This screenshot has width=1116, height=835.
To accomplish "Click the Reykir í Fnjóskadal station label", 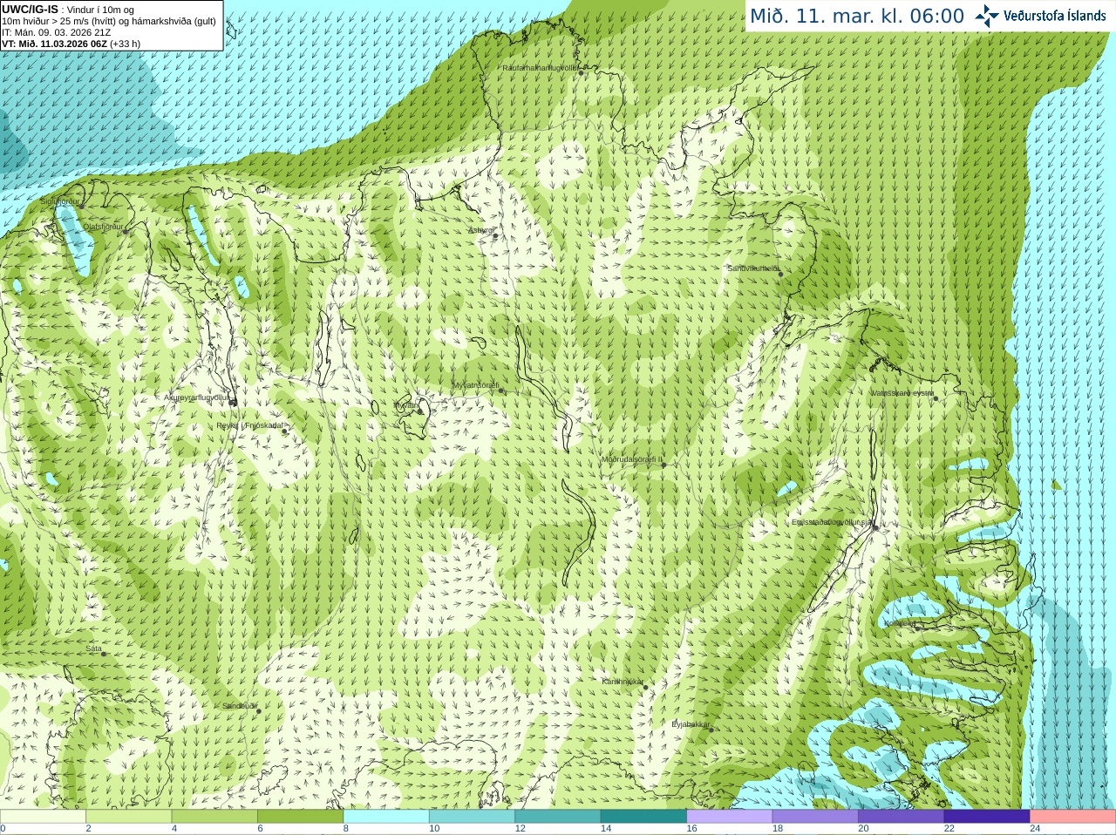I will pyautogui.click(x=250, y=425).
